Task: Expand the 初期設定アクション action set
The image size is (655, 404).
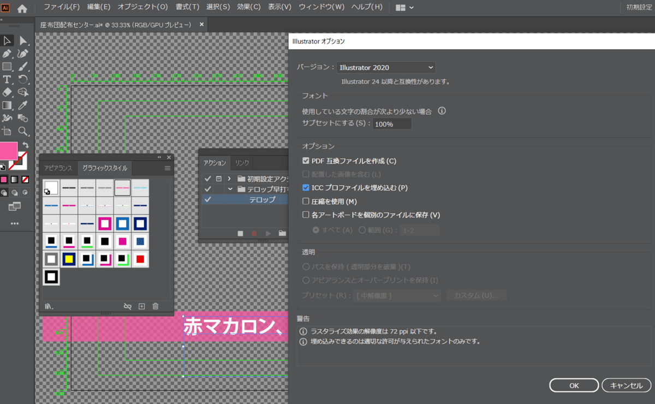Action: point(230,179)
